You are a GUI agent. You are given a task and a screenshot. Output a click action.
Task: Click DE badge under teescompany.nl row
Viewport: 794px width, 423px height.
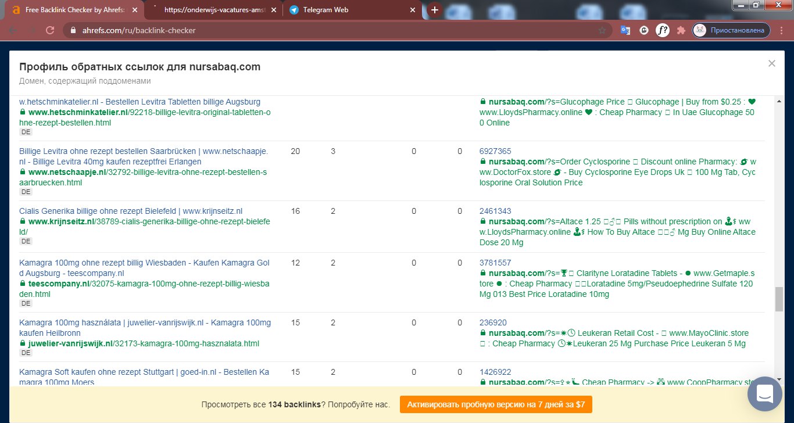click(26, 303)
